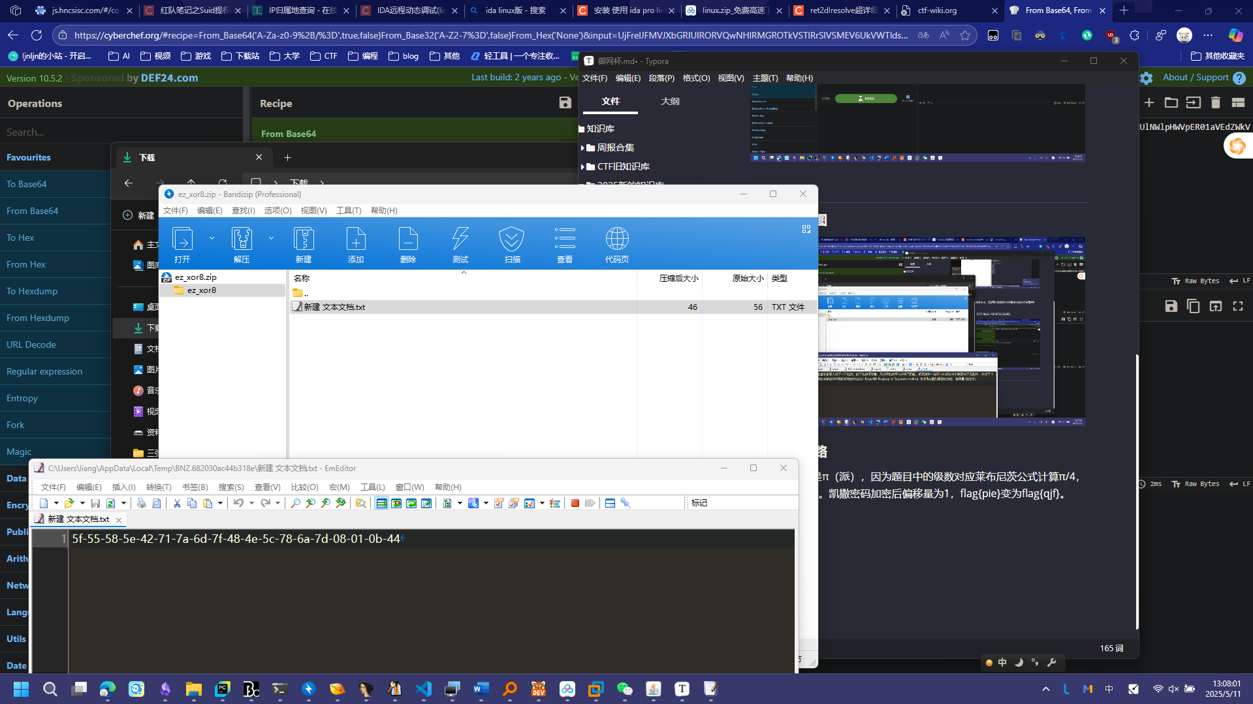Image resolution: width=1253 pixels, height=704 pixels.
Task: Click the EmEditor New file icon
Action: 44,503
